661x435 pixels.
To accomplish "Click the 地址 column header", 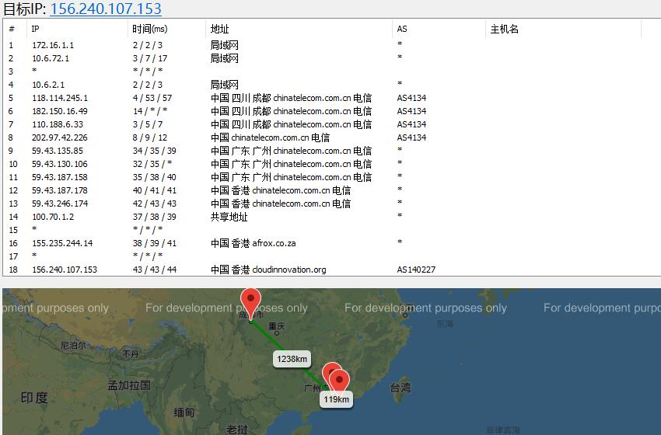I will tap(219, 30).
